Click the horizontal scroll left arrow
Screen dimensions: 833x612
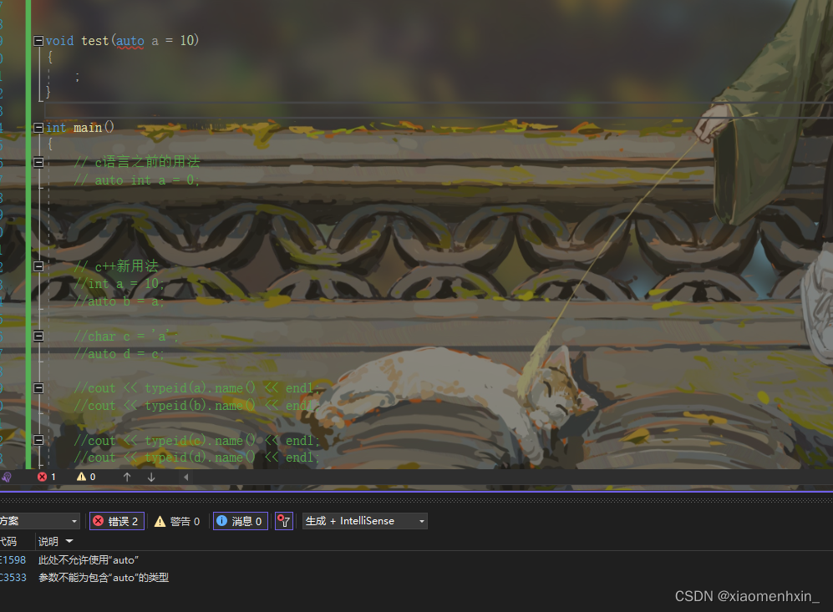[186, 477]
